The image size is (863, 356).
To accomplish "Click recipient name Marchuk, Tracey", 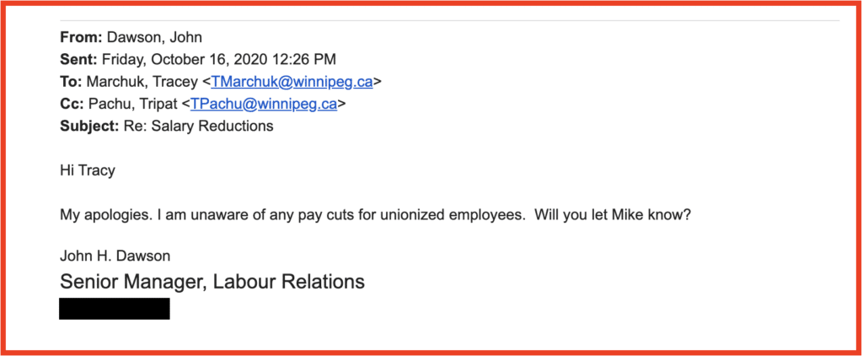I will pyautogui.click(x=142, y=82).
